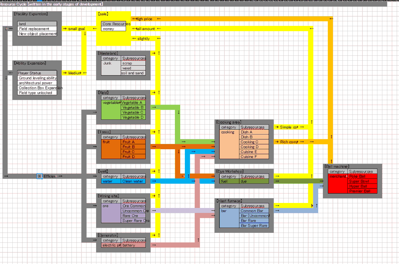399x264 pixels.
Task: Select the 'Premier Ball' cell
Action: click(362, 191)
